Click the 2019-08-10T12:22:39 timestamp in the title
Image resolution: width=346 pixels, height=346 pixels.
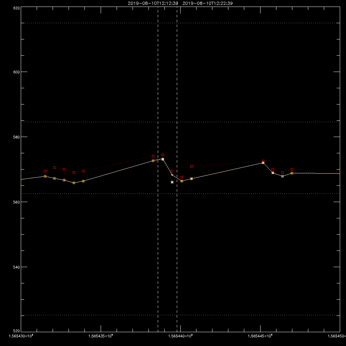[x=208, y=3]
